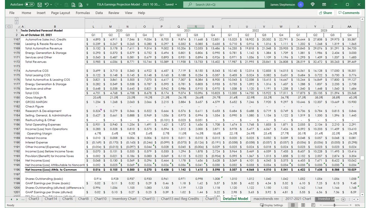Click the search magnifier icon
370x208 pixels.
click(x=190, y=5)
